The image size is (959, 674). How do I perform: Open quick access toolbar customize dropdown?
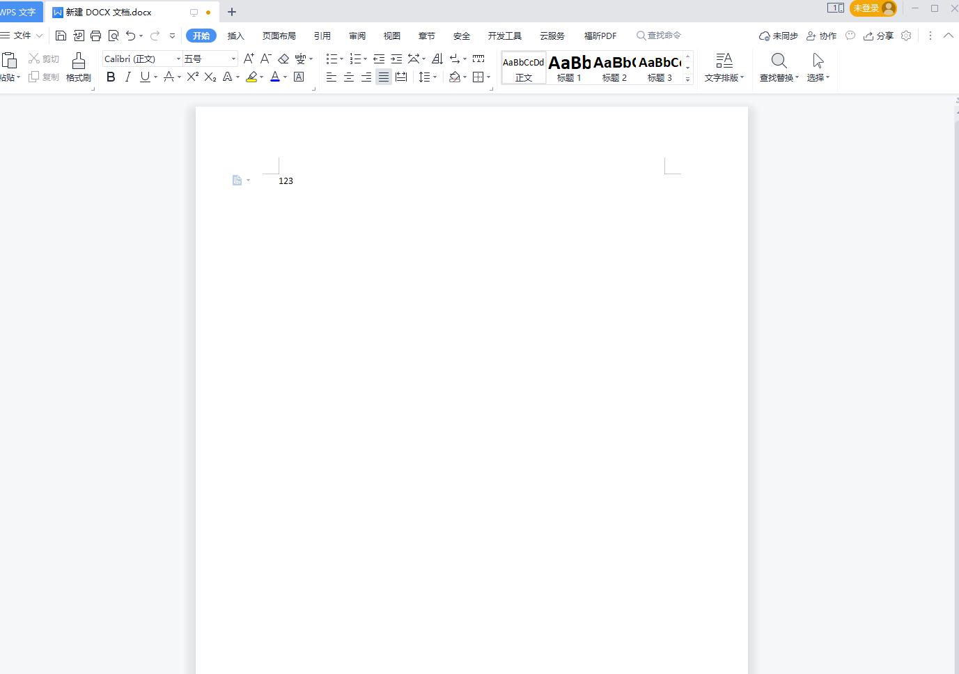[x=172, y=36]
